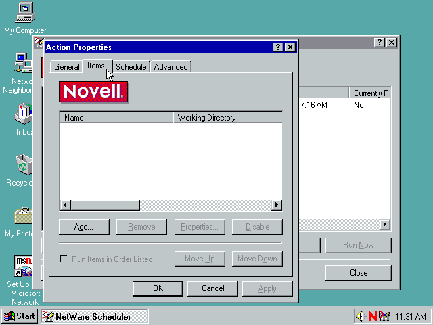The height and width of the screenshot is (325, 433).
Task: Click the Action Properties help question-mark button
Action: click(278, 47)
